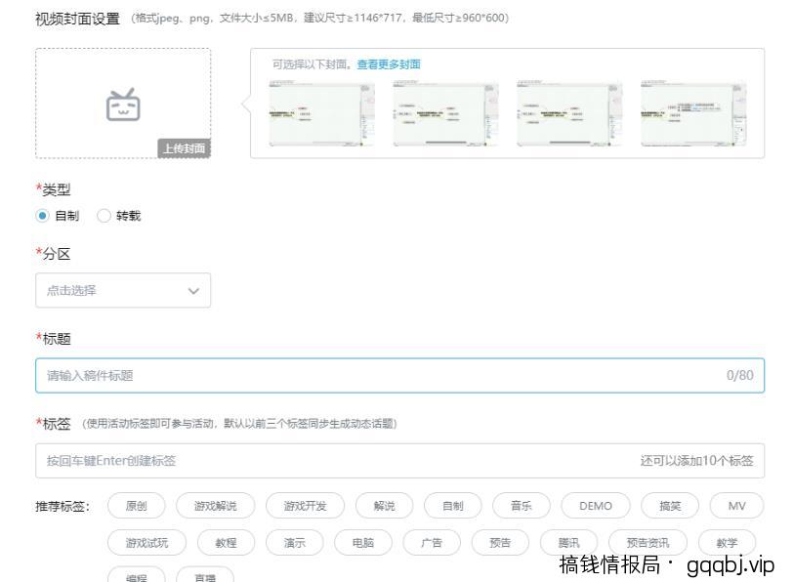Add the 原创 recommended tag
This screenshot has height=582, width=794.
[x=135, y=505]
